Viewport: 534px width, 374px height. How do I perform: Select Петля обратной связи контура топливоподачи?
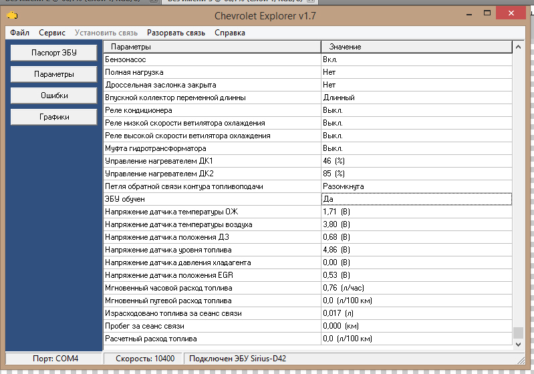tap(307, 186)
